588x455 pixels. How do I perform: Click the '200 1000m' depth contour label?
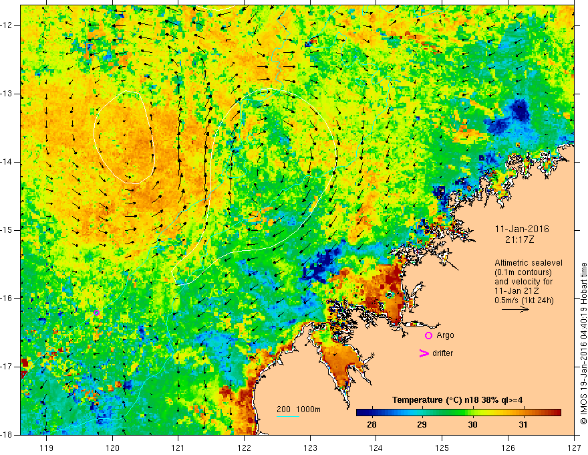point(299,409)
